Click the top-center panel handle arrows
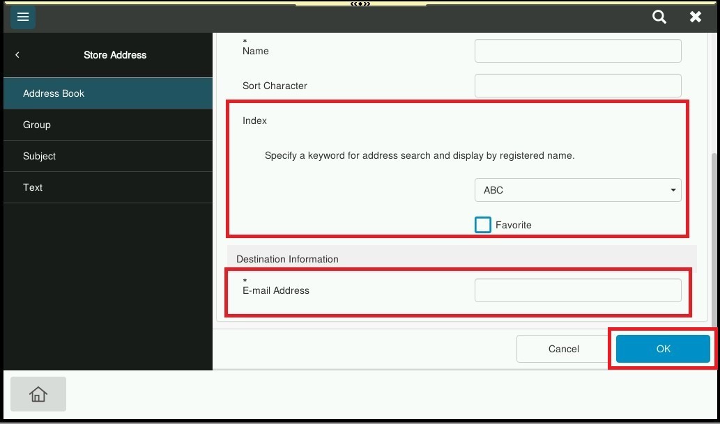 360,3
